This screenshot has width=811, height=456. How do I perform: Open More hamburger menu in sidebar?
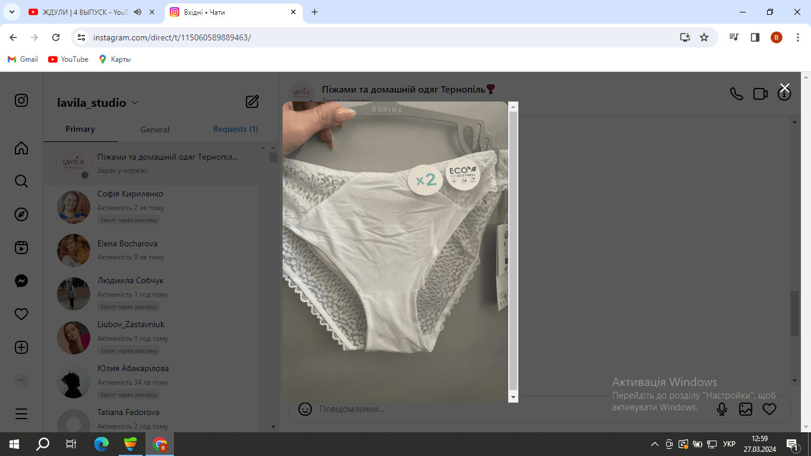[21, 414]
